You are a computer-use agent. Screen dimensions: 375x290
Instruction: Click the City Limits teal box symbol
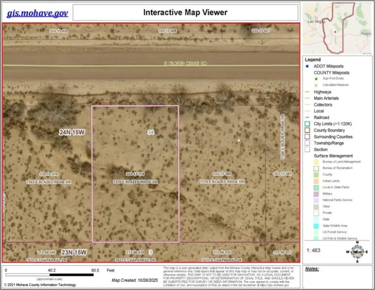[307, 124]
